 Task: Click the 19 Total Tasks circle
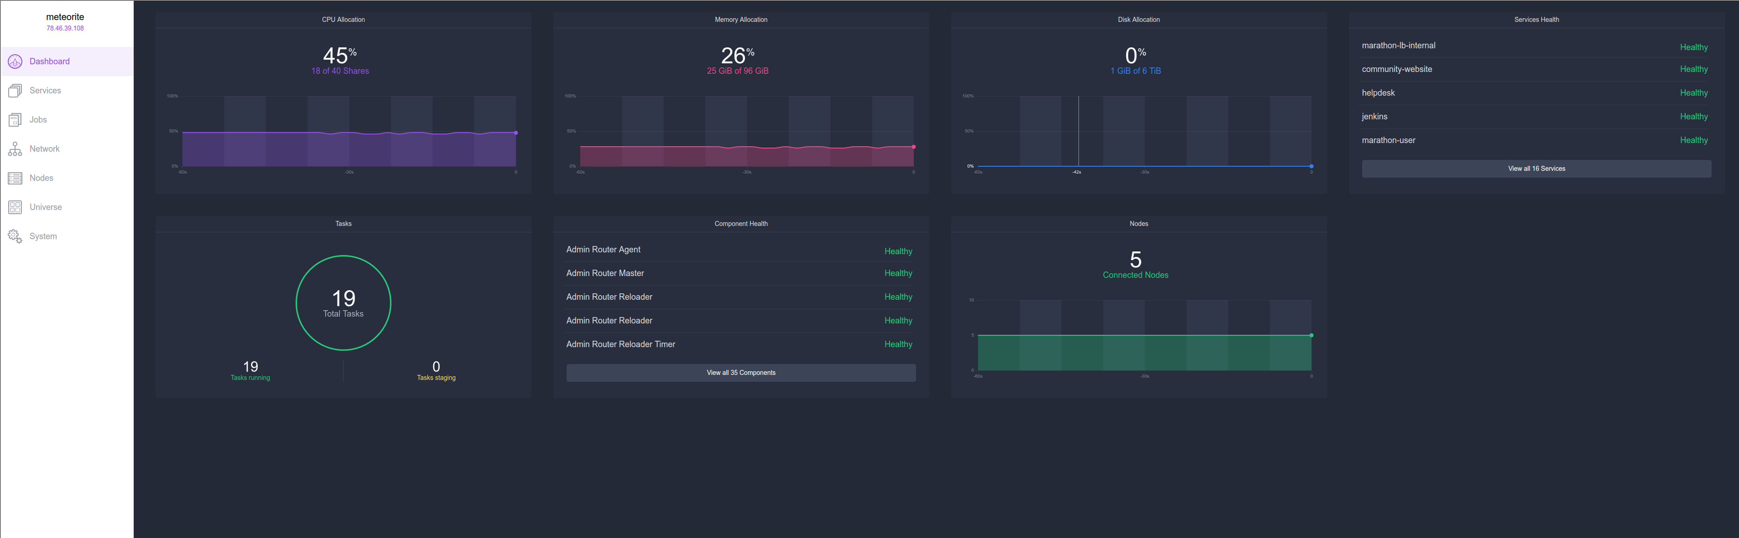coord(343,302)
